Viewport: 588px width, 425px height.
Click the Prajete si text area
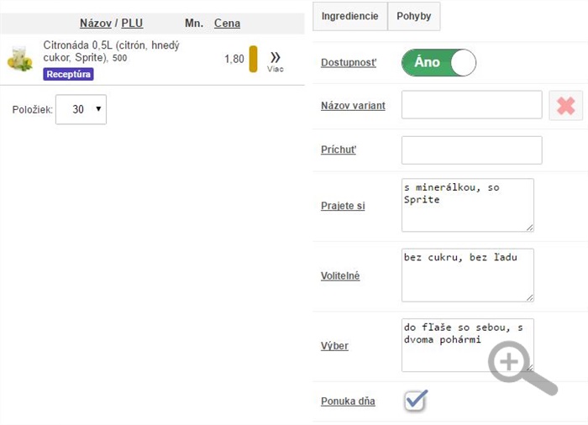pyautogui.click(x=467, y=205)
